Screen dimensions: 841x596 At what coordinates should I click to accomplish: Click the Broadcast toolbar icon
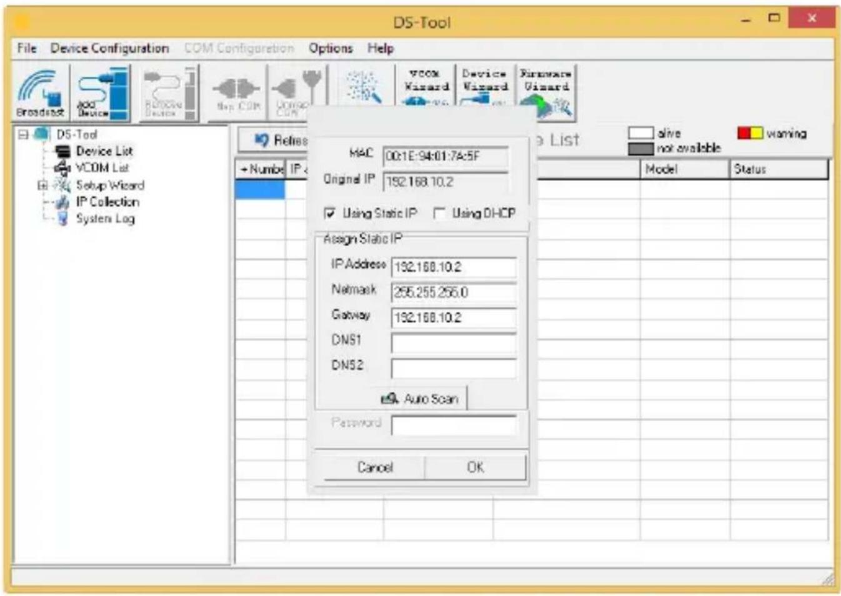pos(41,92)
